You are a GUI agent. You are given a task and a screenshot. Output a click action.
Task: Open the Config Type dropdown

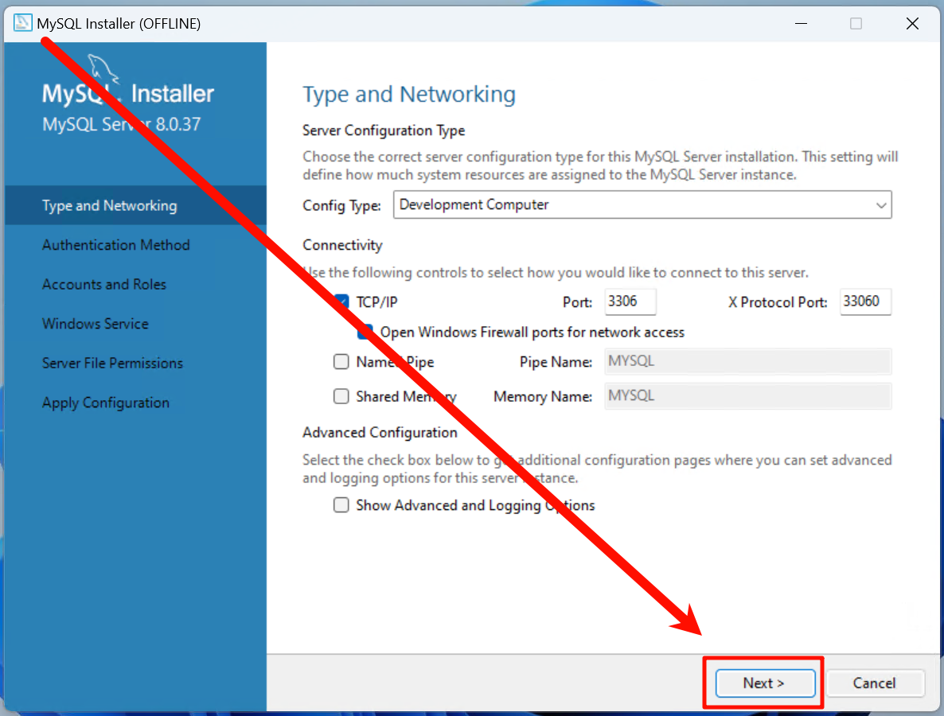[642, 204]
